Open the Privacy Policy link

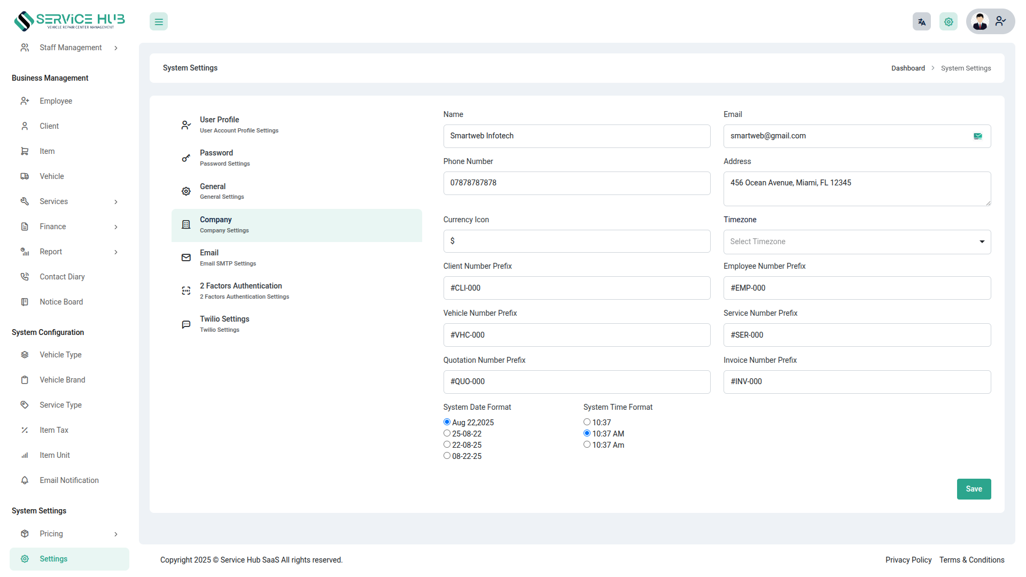click(908, 560)
